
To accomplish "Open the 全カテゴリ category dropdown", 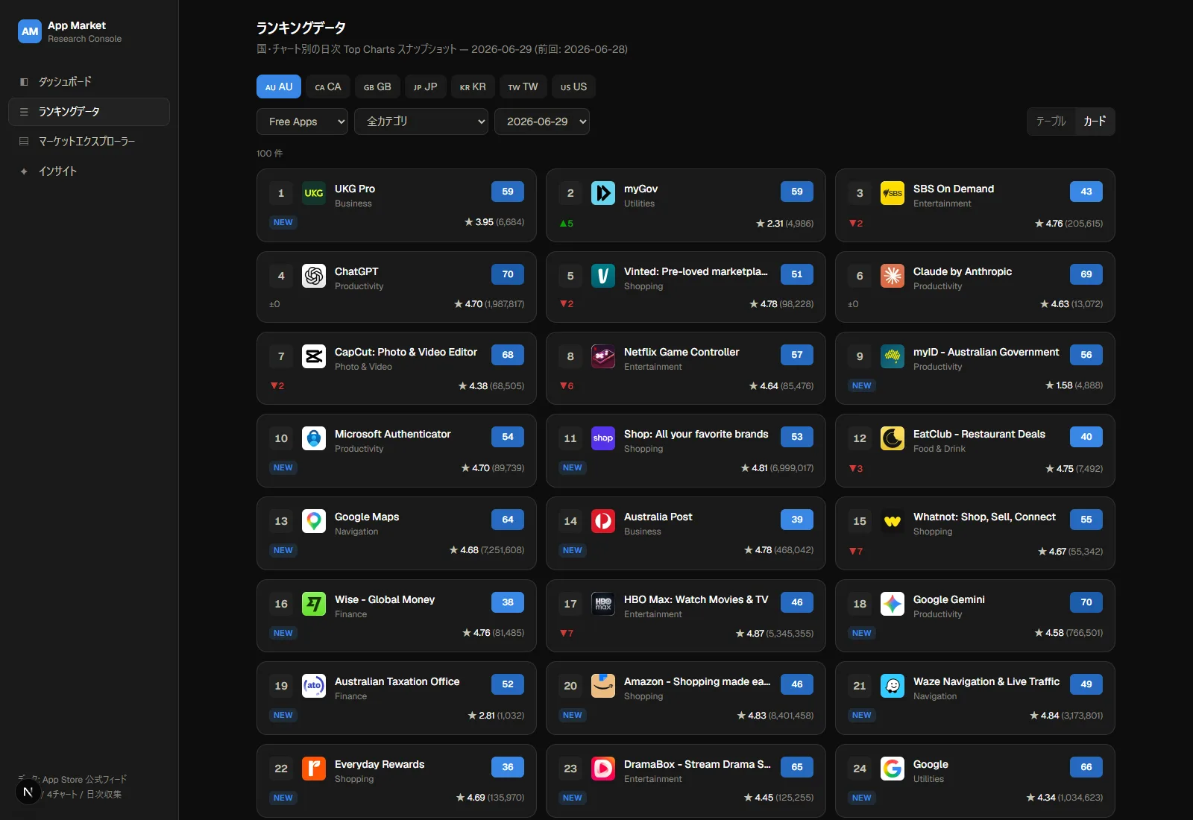I will pyautogui.click(x=421, y=122).
